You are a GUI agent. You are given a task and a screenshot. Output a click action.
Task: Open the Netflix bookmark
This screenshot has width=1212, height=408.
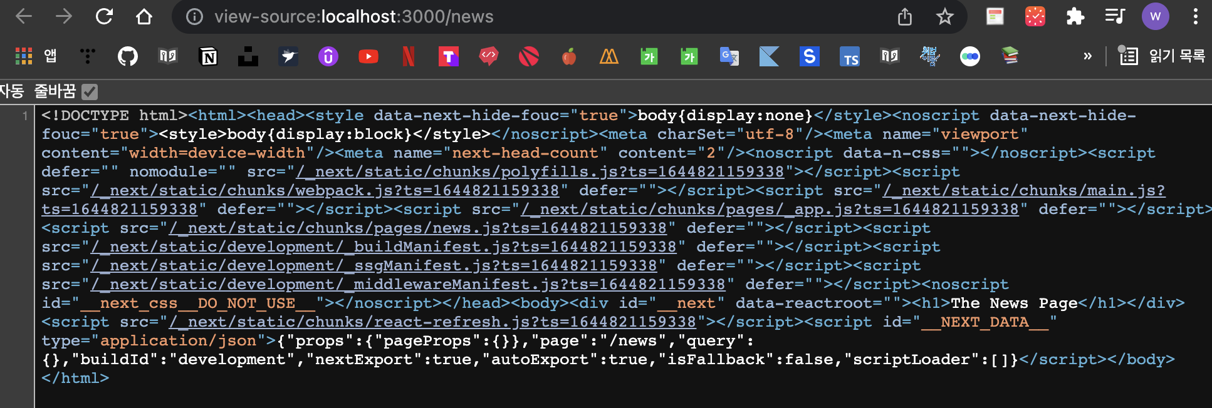[409, 57]
